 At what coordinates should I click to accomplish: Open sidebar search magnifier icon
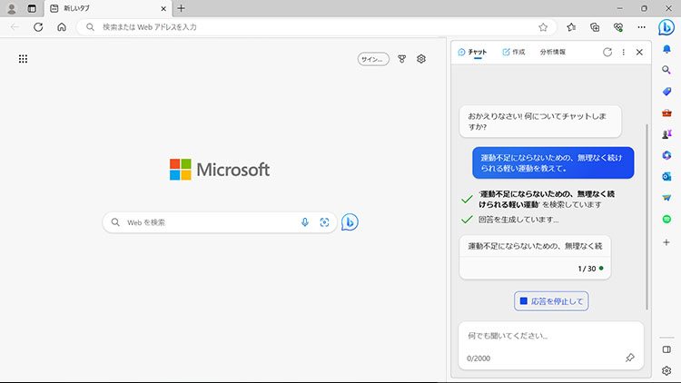point(666,70)
